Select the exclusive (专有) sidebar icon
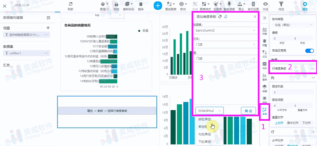The image size is (317, 146). pos(264,111)
